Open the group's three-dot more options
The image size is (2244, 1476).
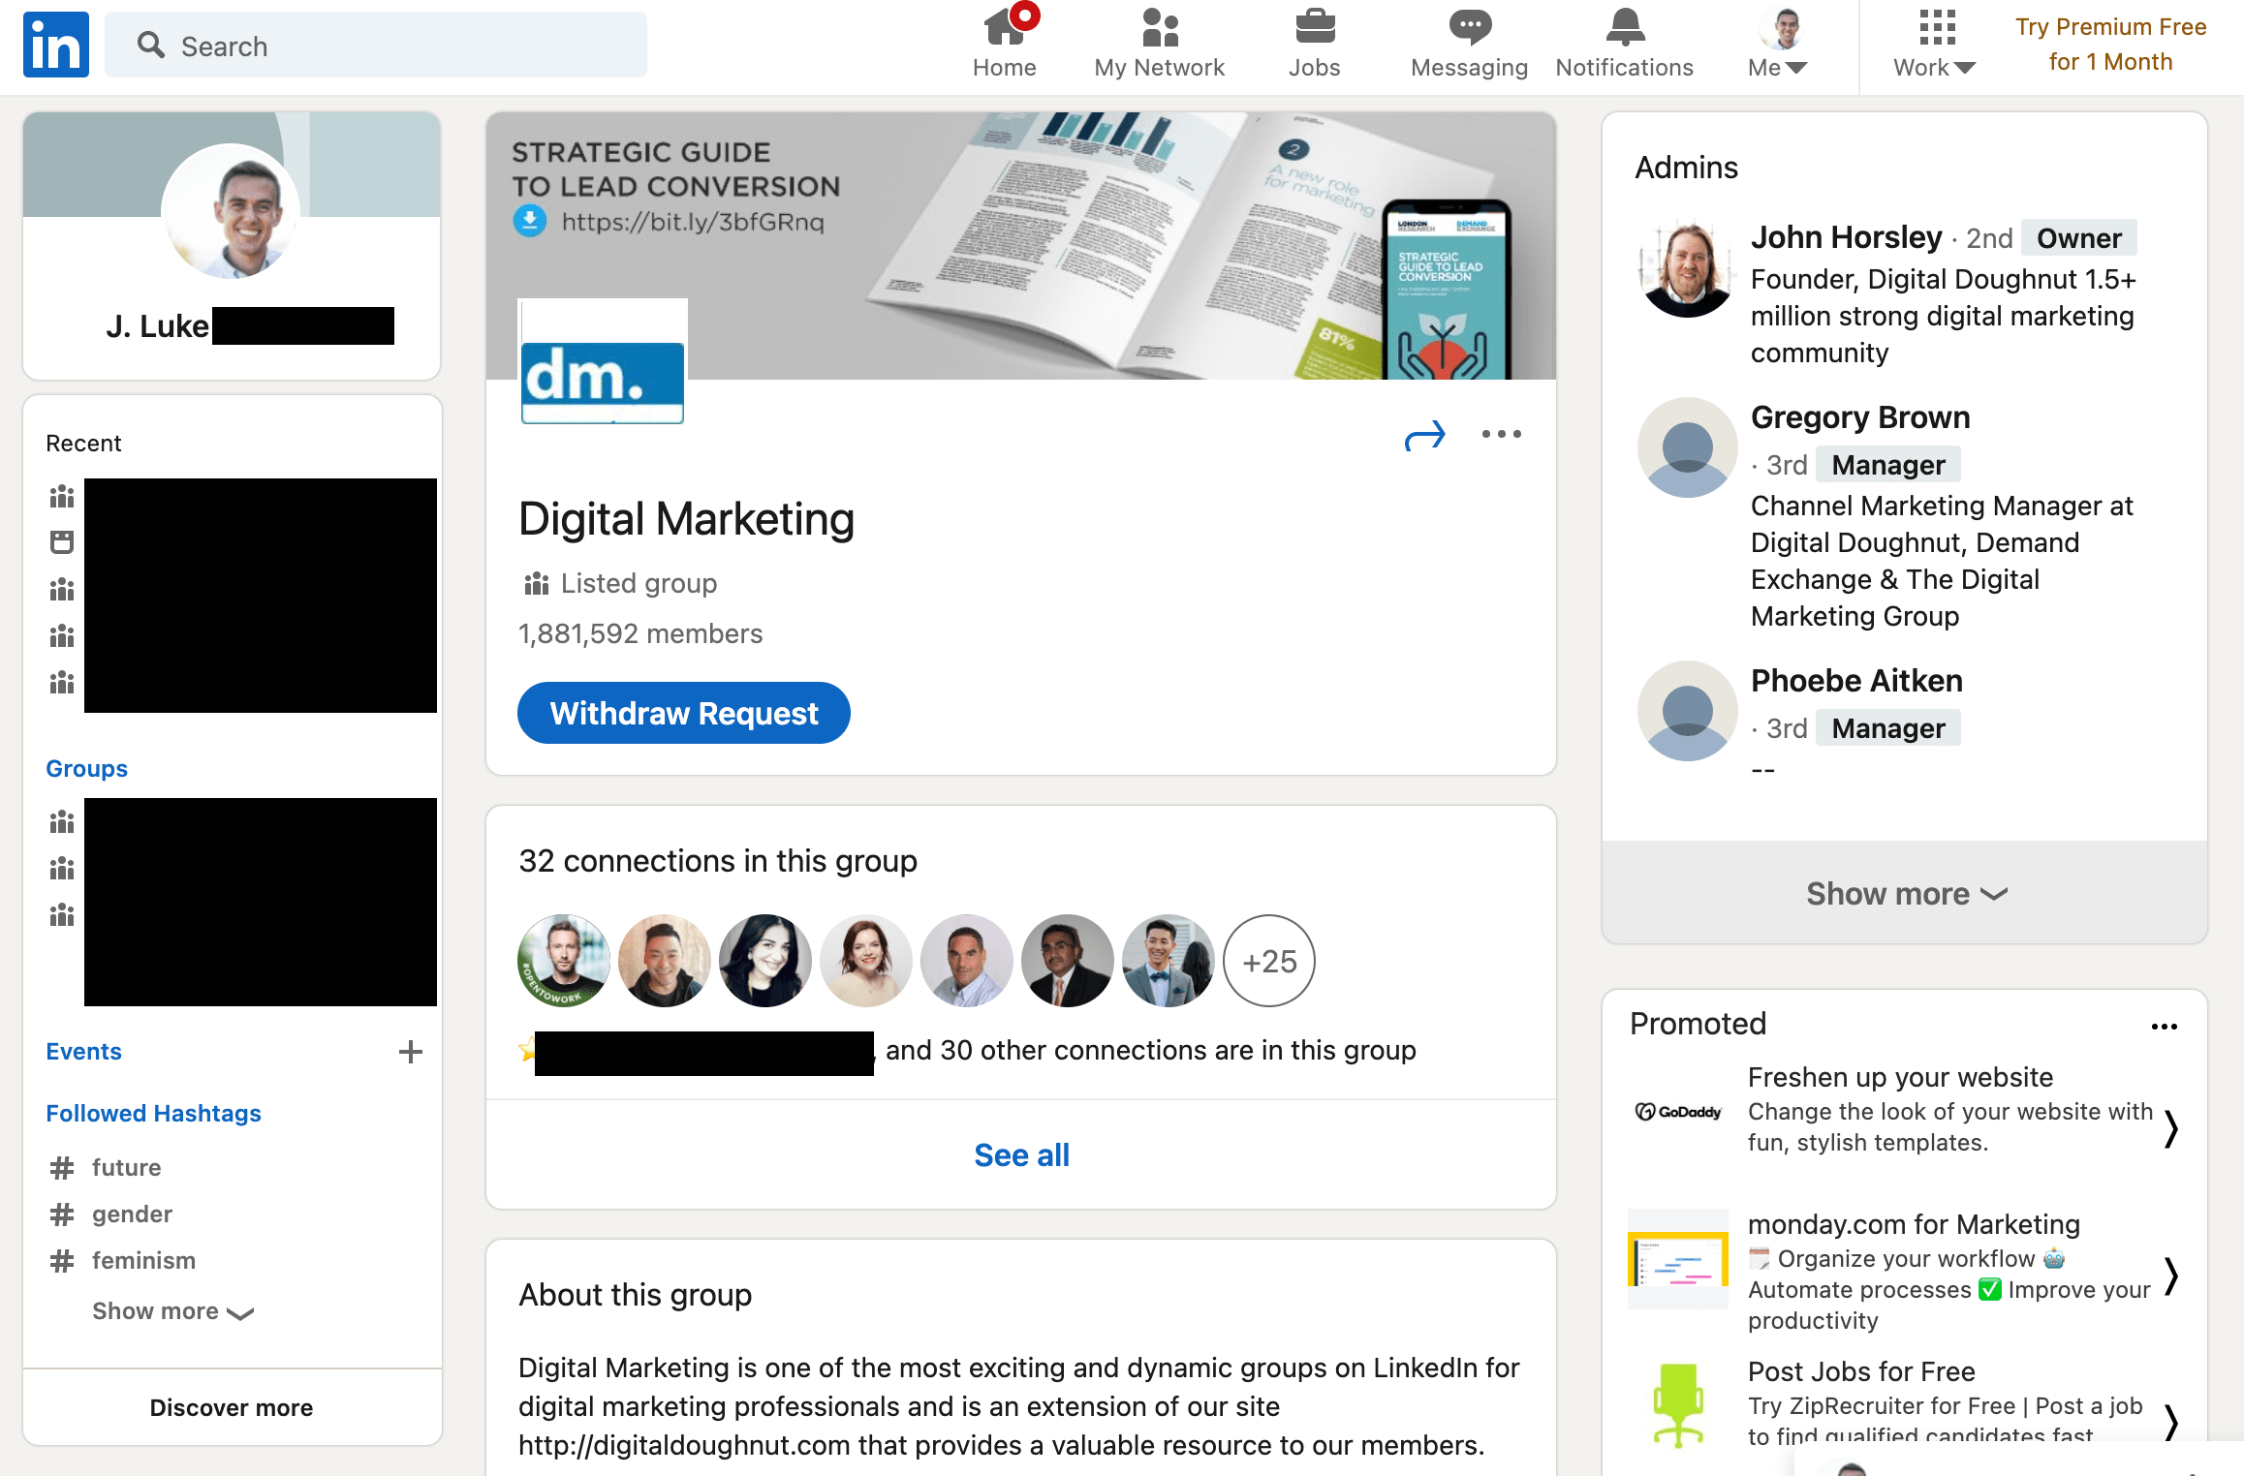[x=1501, y=435]
